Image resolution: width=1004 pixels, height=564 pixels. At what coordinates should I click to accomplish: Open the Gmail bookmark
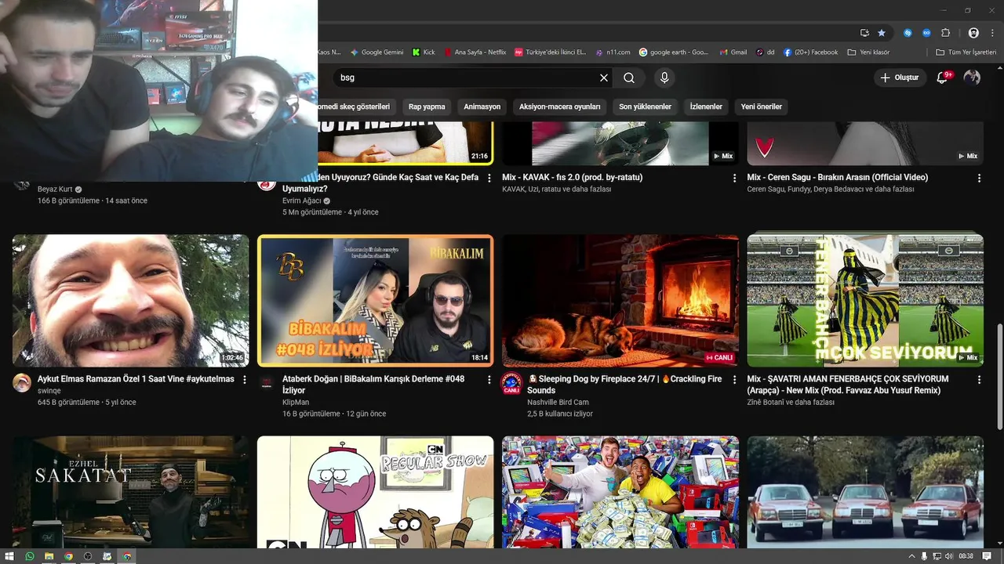733,52
